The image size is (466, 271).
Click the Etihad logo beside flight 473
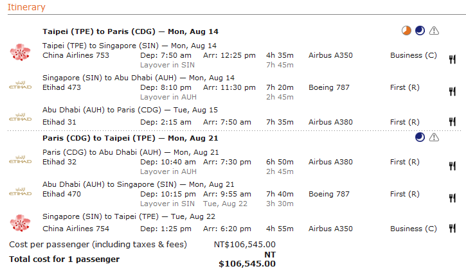point(21,84)
